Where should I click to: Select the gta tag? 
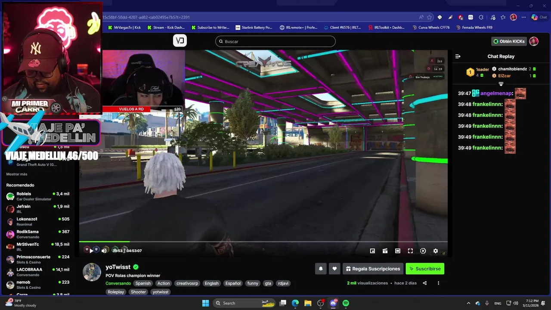268,283
